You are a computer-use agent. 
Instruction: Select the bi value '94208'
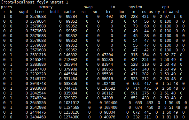(107, 98)
